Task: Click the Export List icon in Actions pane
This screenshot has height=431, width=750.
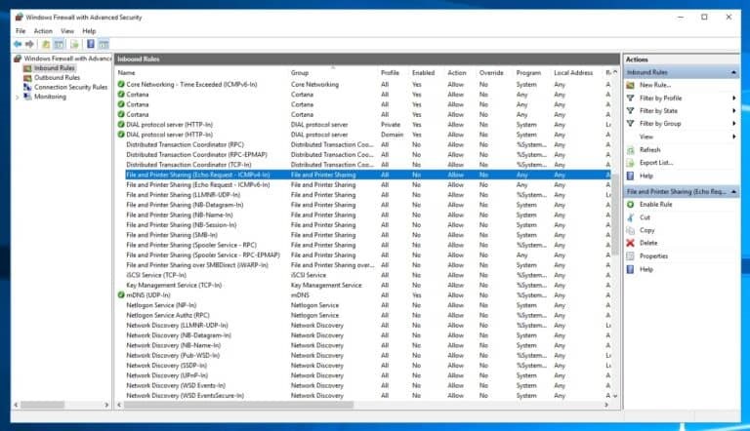Action: tap(631, 163)
